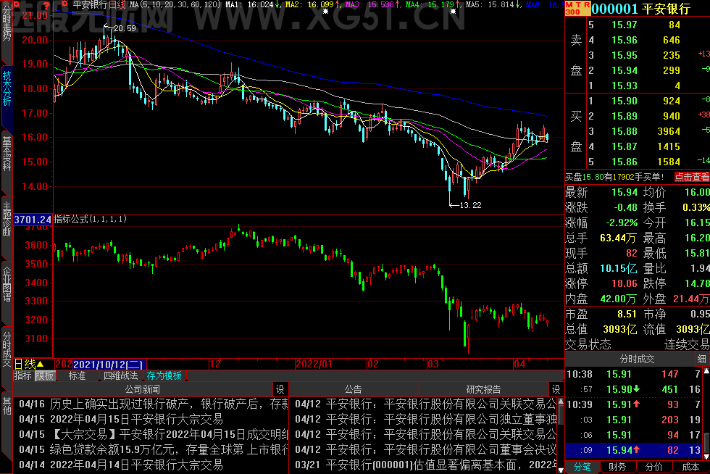Viewport: 710px width, 474px height.
Task: Select 分价 bottom tab
Action: coord(653,467)
